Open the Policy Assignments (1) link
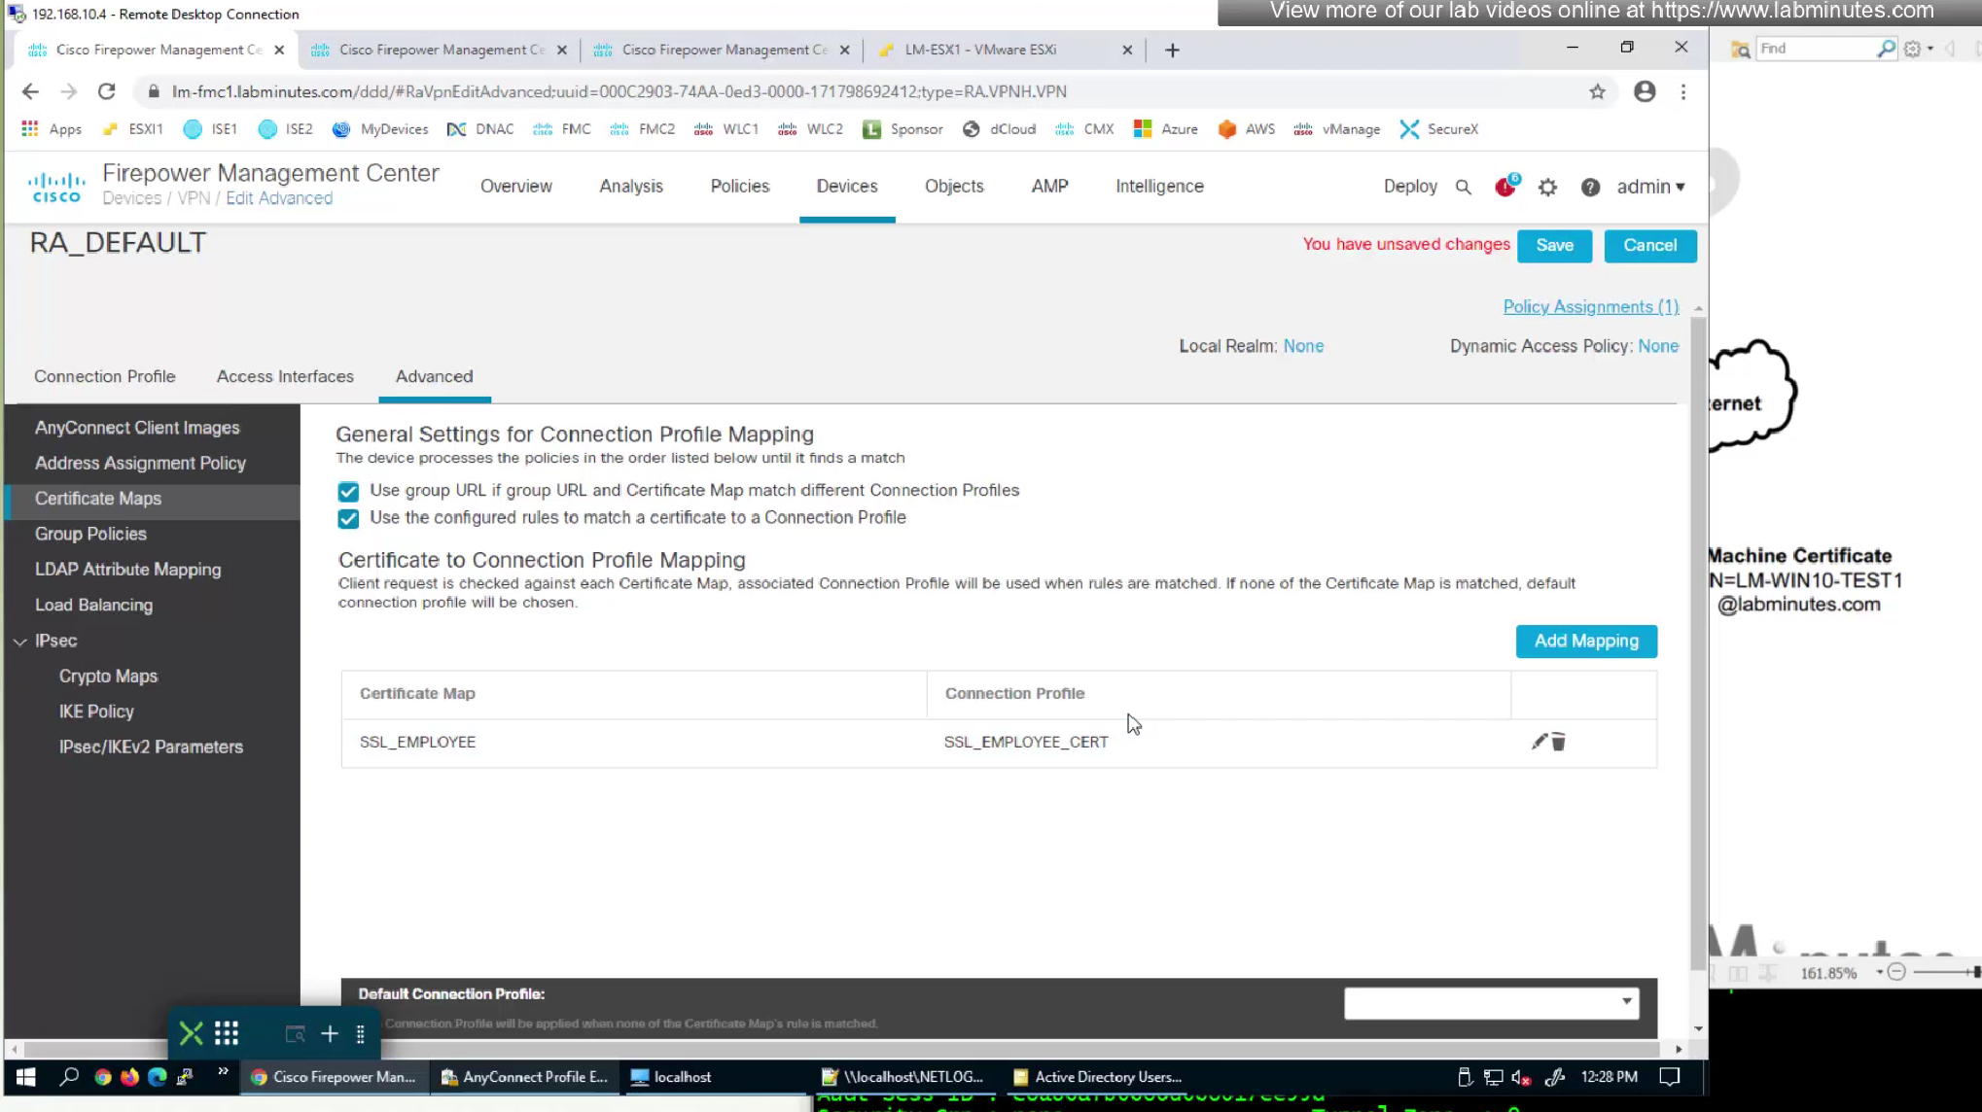 [x=1590, y=307]
